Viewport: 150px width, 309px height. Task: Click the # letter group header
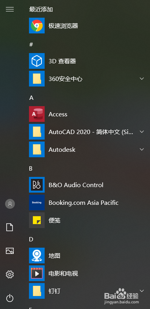(31, 44)
